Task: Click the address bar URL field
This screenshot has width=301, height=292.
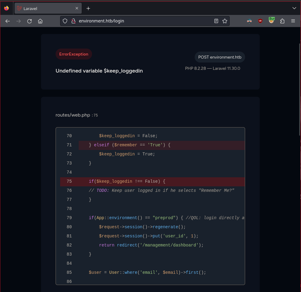Action: (145, 21)
